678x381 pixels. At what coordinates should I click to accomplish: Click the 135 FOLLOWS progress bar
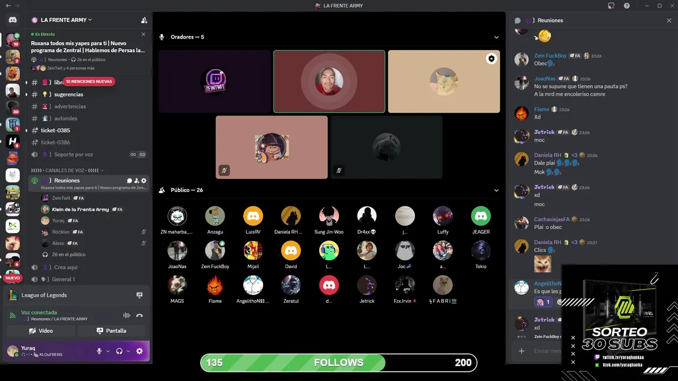pos(338,362)
